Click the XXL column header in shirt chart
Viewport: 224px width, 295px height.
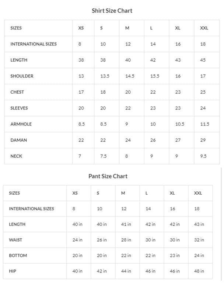[x=204, y=28]
